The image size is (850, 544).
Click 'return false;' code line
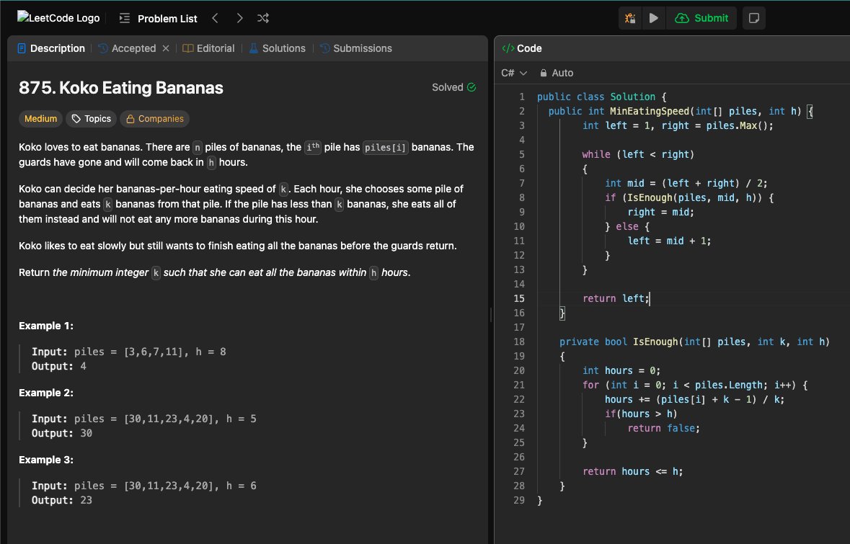click(x=663, y=428)
